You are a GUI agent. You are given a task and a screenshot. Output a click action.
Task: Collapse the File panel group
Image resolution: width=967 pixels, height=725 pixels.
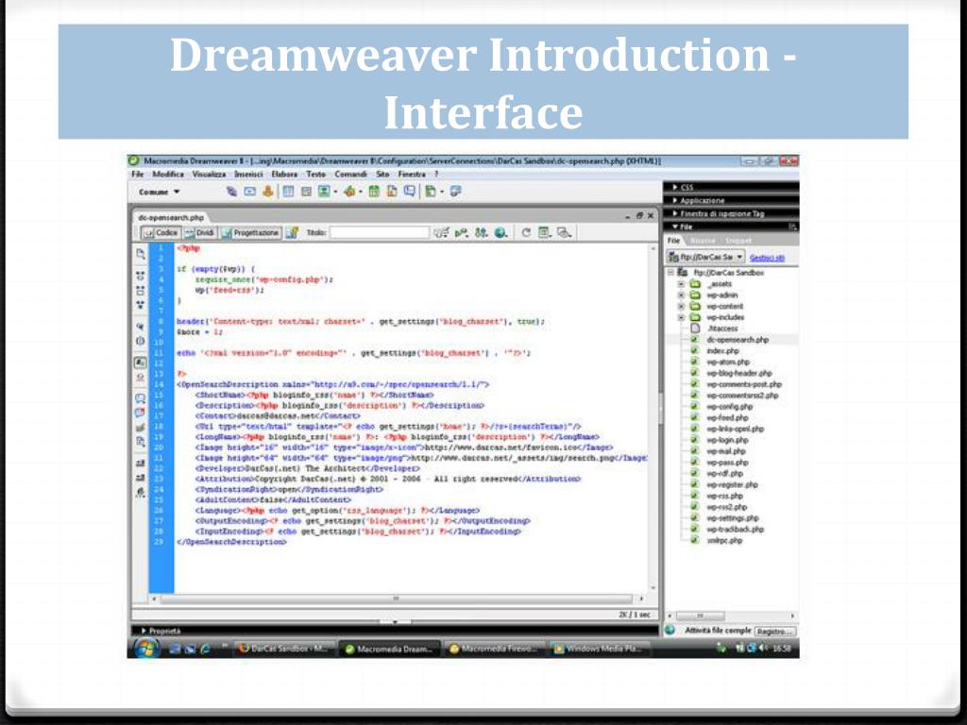[x=682, y=227]
